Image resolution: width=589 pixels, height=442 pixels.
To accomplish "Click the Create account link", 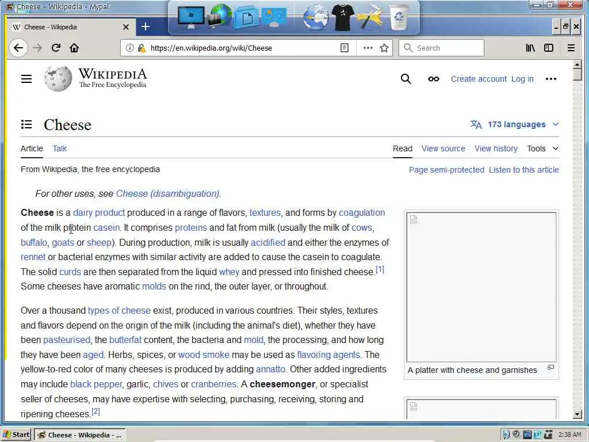I will [x=479, y=79].
